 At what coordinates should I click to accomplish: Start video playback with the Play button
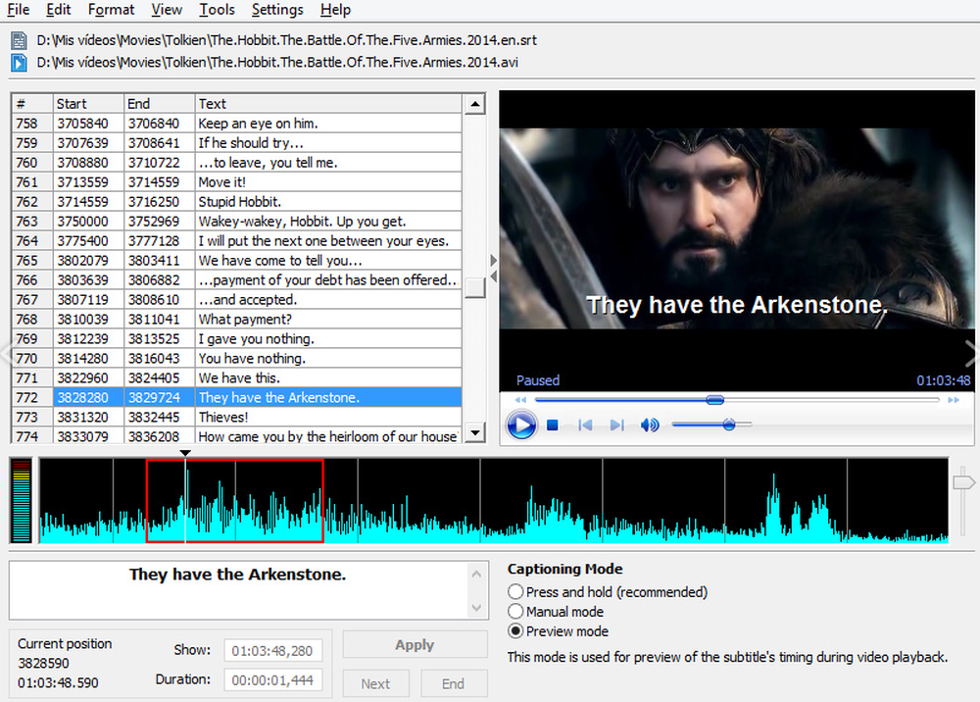521,426
